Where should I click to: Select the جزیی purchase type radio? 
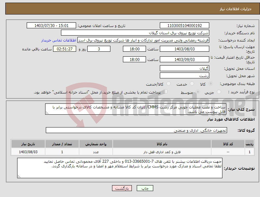tap(219, 92)
